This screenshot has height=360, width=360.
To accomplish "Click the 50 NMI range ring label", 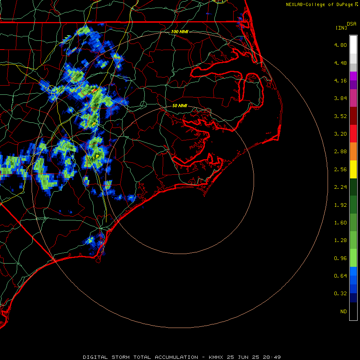I will pyautogui.click(x=180, y=106).
